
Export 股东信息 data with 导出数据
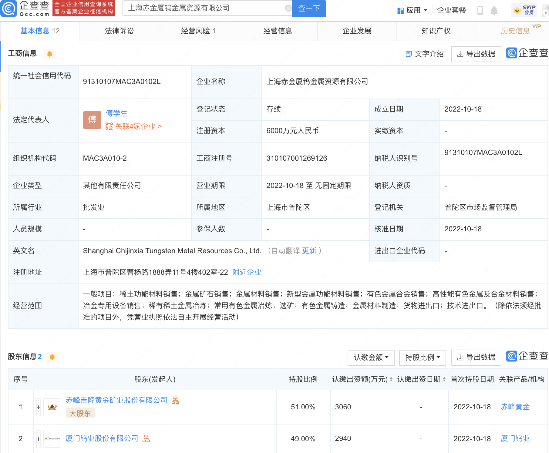point(476,357)
